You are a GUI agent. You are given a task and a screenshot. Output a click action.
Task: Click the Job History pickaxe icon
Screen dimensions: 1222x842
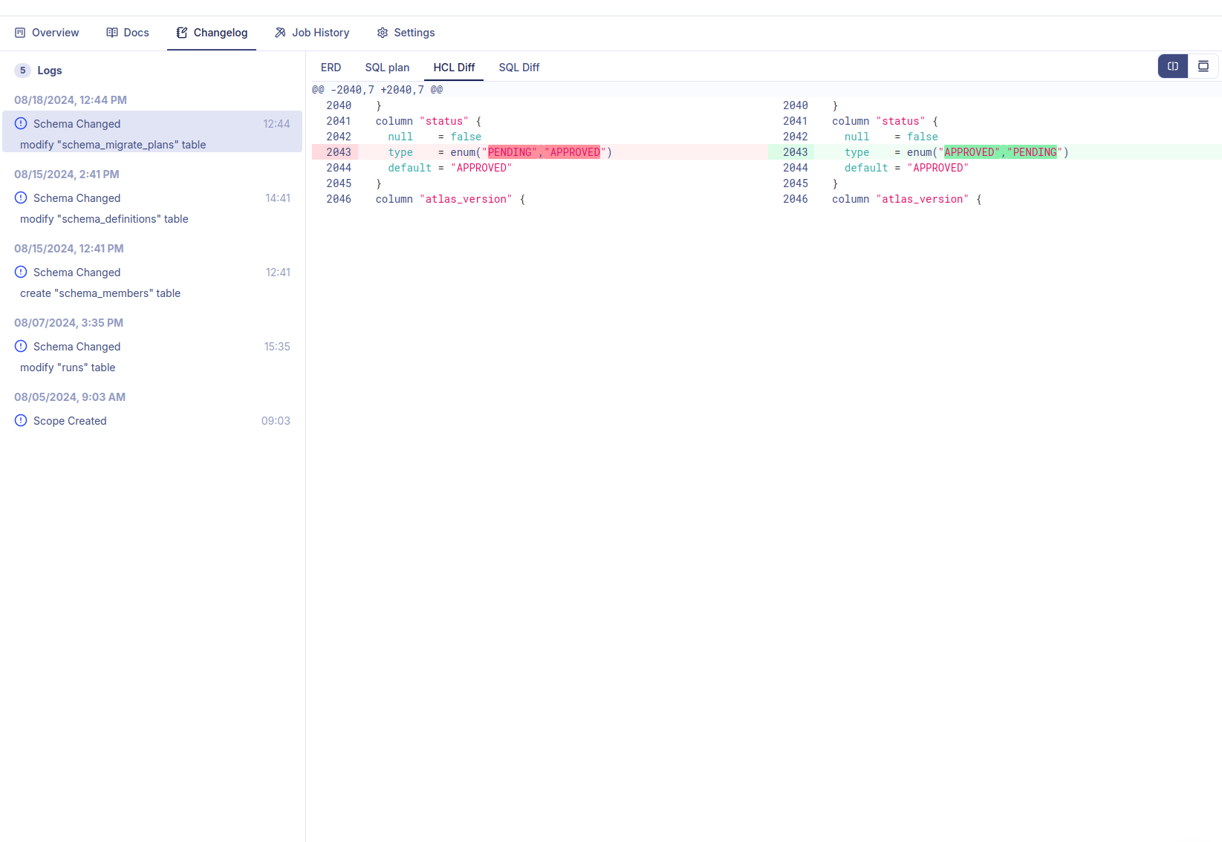[x=279, y=33]
